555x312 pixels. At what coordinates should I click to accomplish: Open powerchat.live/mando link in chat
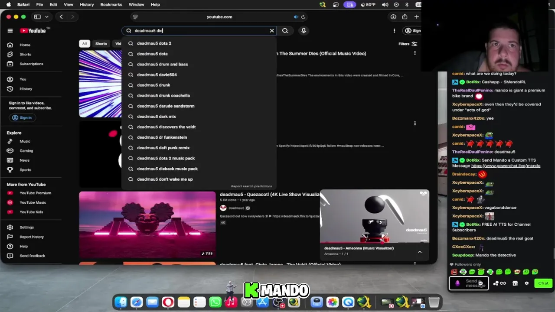[506, 166]
